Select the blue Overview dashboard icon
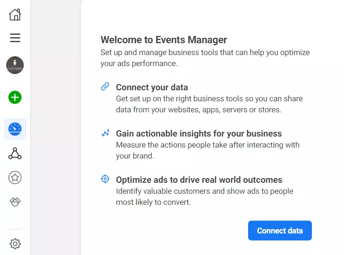 (x=15, y=129)
